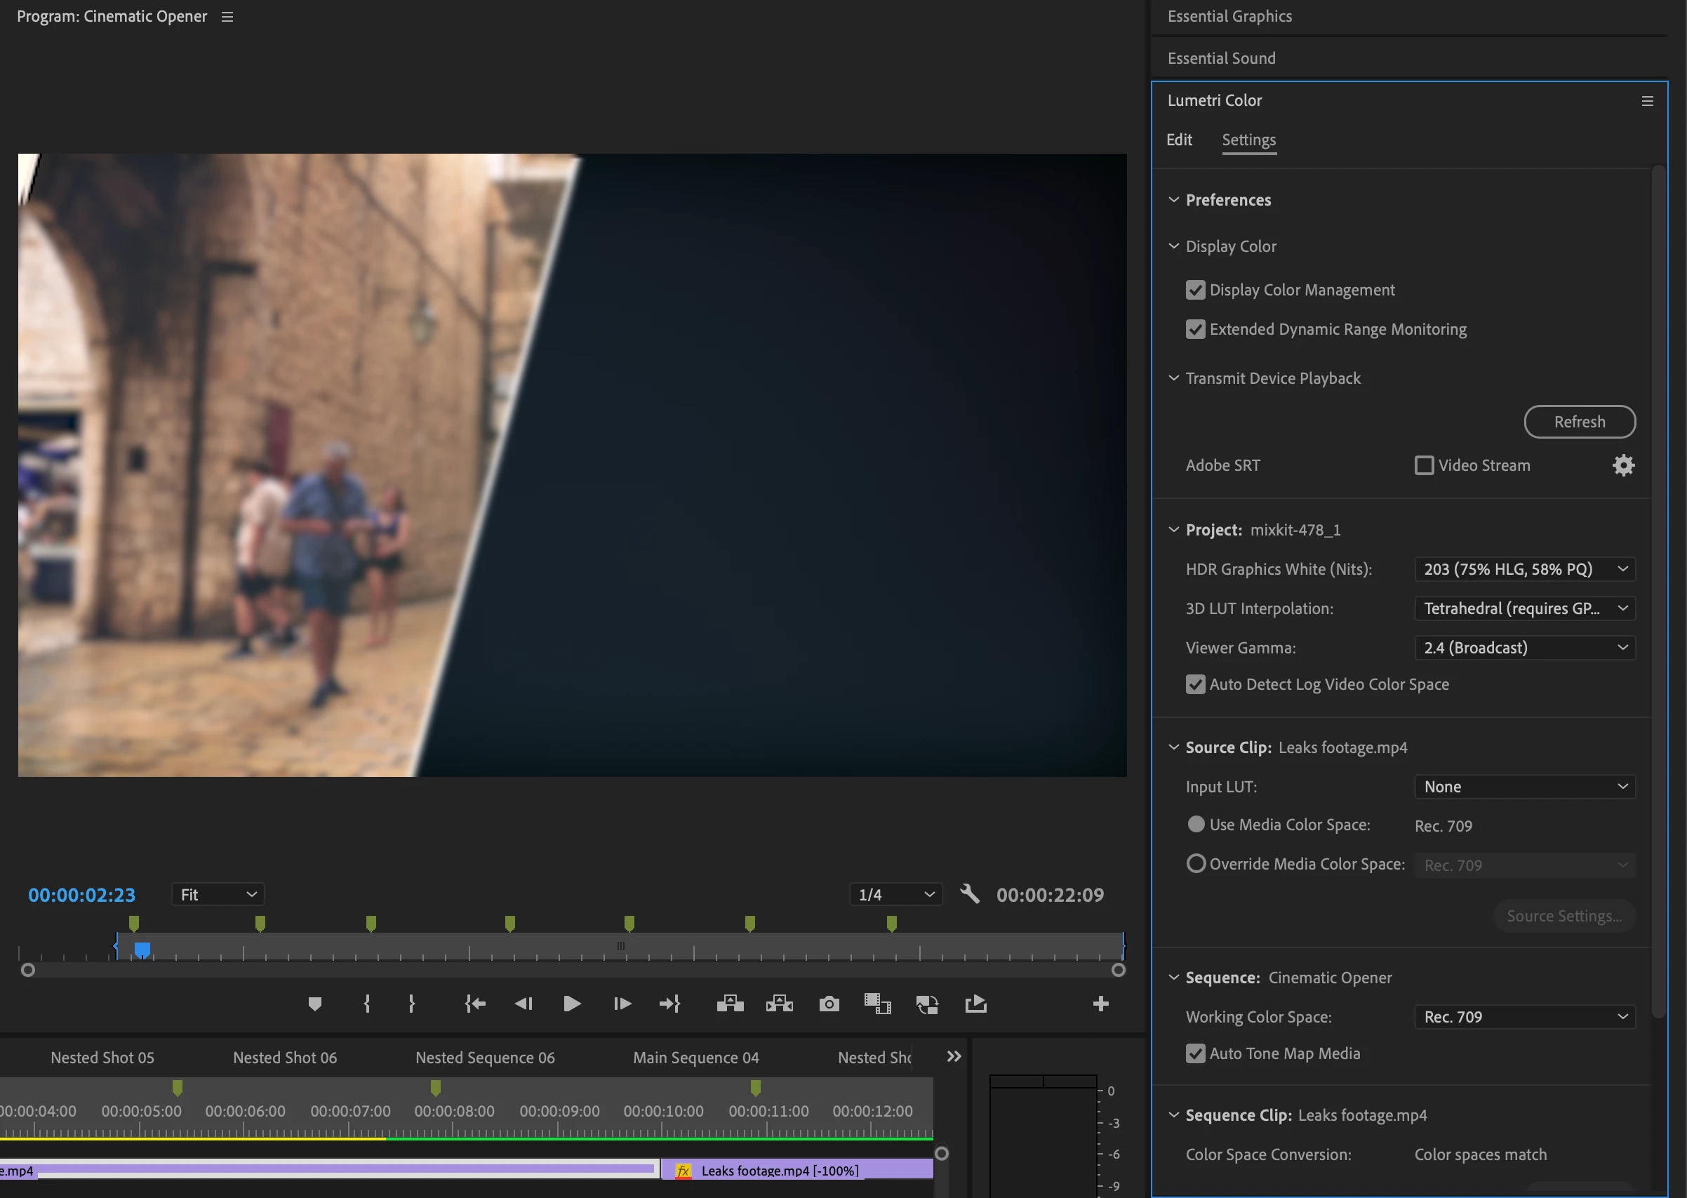Click the Go to In point icon

(475, 1004)
